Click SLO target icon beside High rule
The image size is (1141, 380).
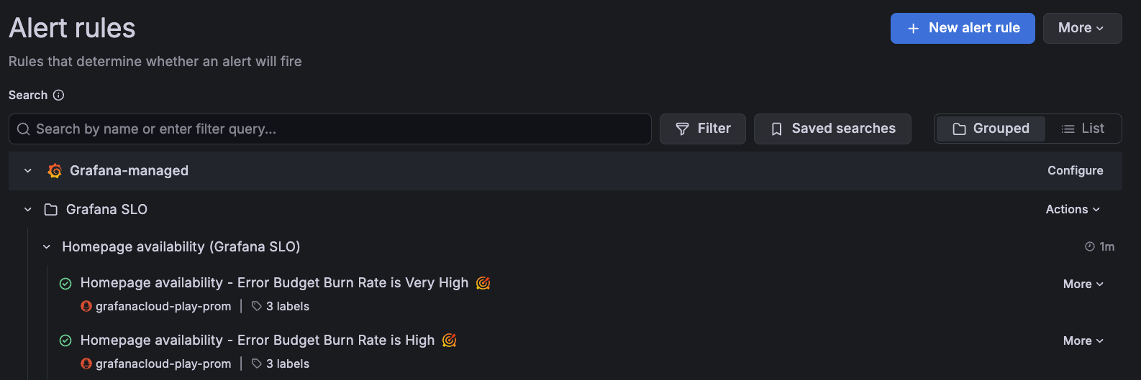coord(450,340)
